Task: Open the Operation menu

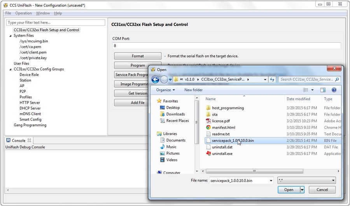Action: [x=23, y=13]
